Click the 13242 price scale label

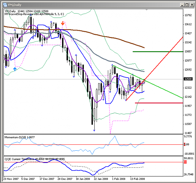(188, 42)
